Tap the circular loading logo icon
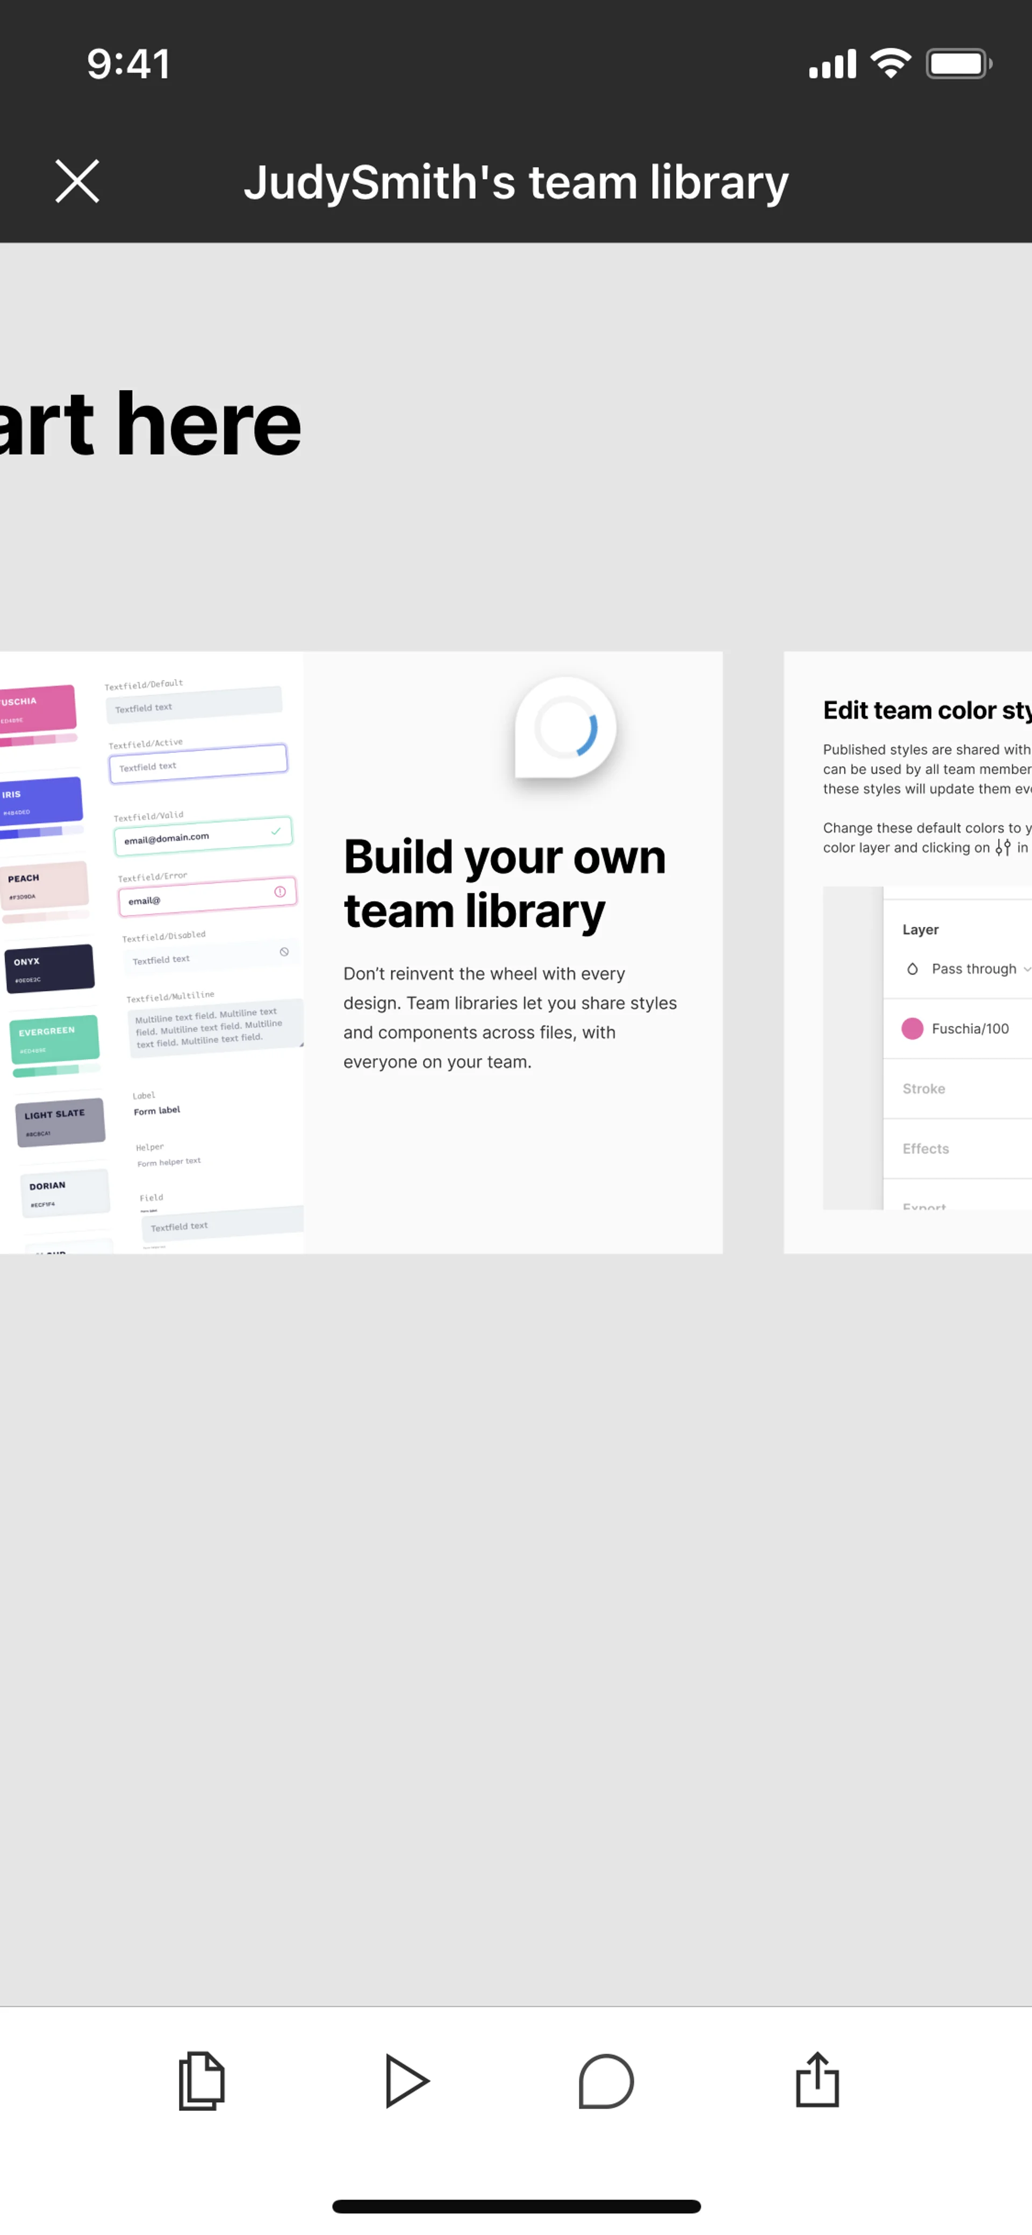Viewport: 1032px width, 2235px height. (565, 727)
